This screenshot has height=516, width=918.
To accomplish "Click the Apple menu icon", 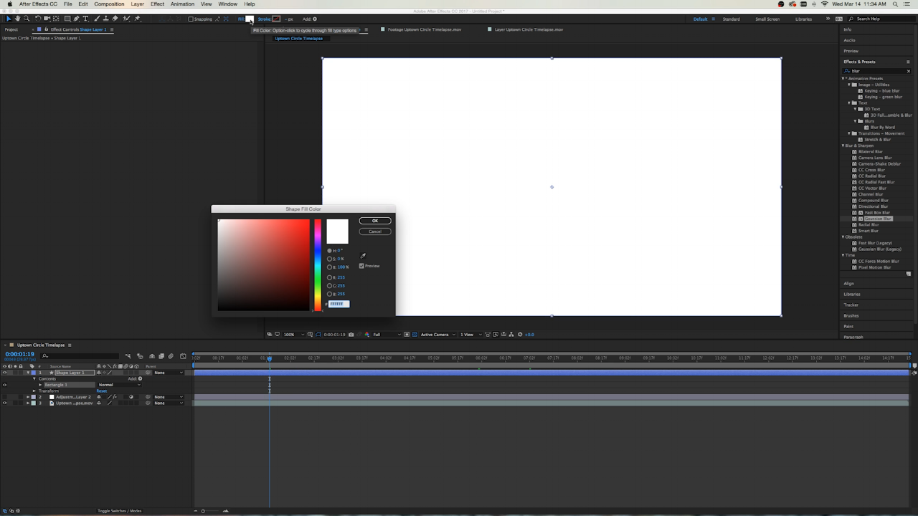I will click(9, 4).
